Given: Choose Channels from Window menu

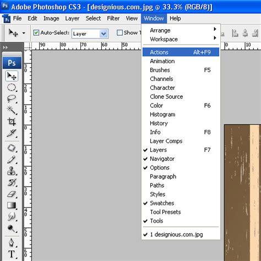Looking at the screenshot, I should click(x=181, y=79).
